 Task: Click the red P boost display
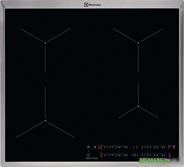tap(169, 147)
